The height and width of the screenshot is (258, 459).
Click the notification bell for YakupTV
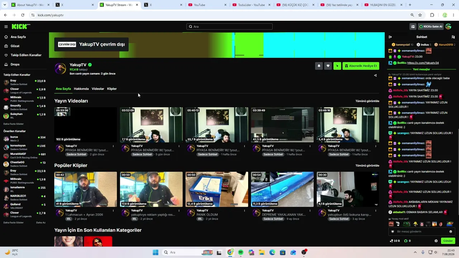(319, 66)
